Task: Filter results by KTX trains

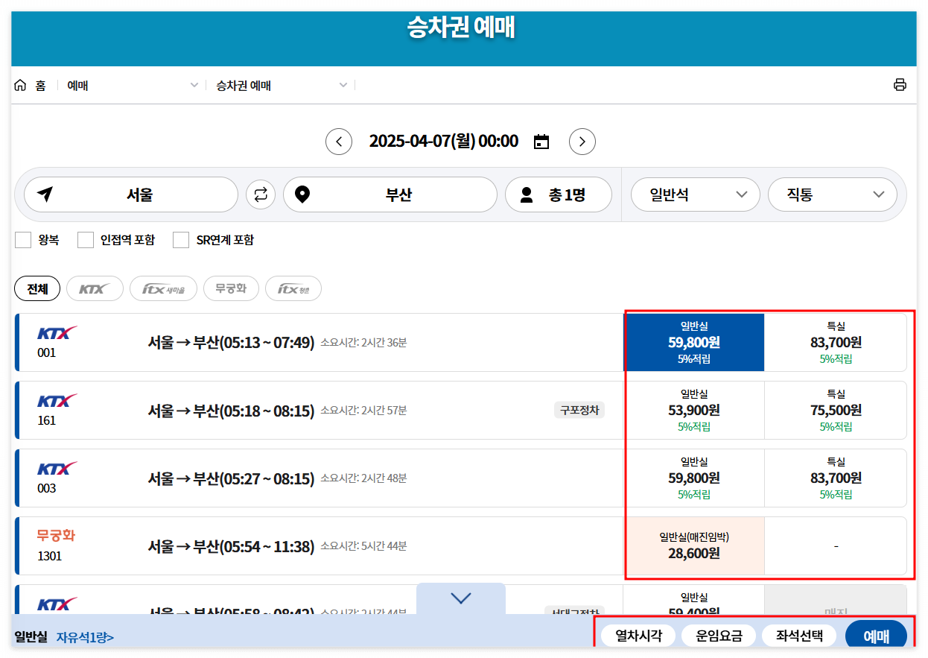Action: pos(95,288)
